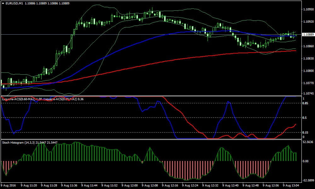Select the current price label 1.10889
315x189 pixels.
point(307,34)
